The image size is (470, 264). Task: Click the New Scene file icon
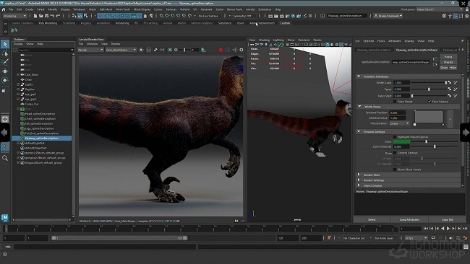coord(35,16)
